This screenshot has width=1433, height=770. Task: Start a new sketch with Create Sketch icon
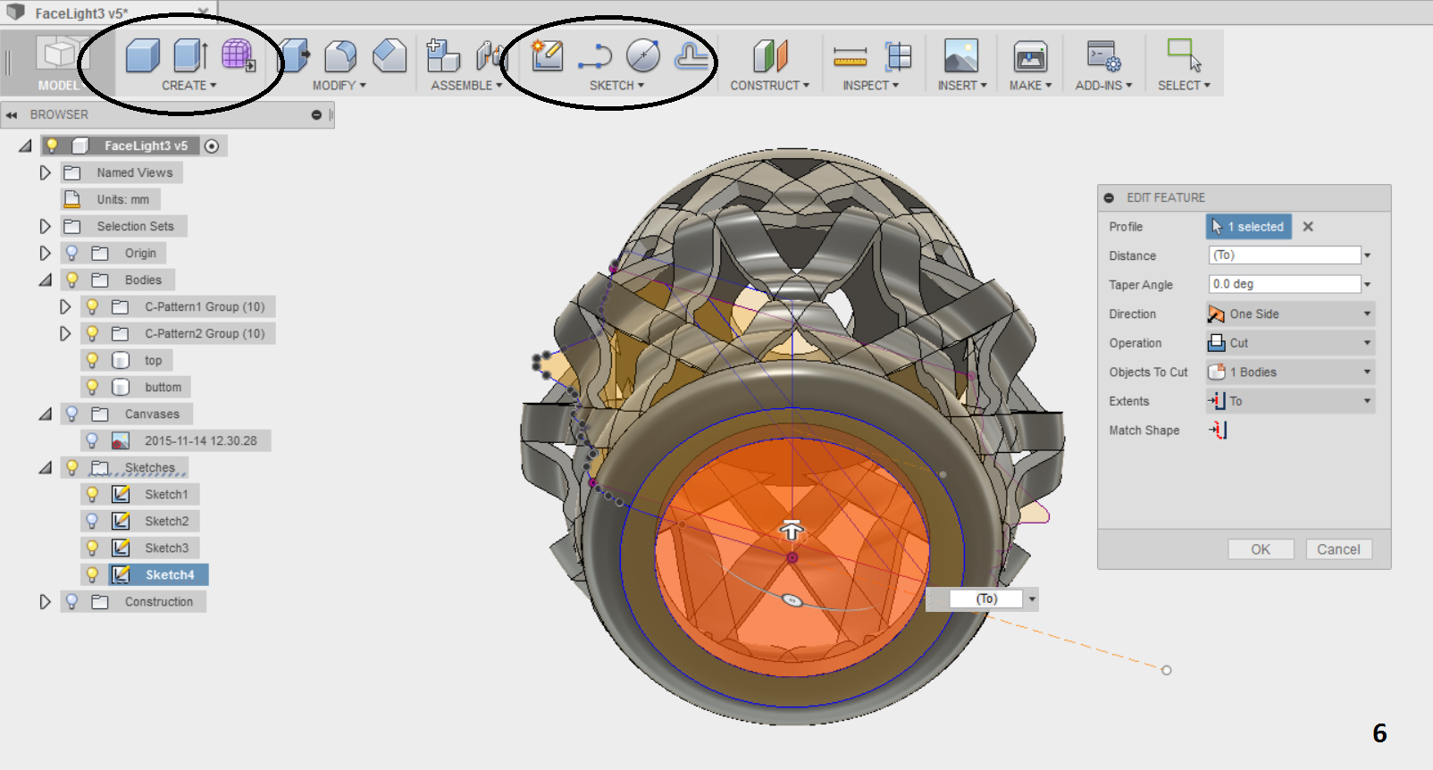tap(547, 55)
